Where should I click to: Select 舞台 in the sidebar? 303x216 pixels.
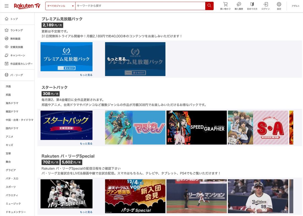(8, 162)
